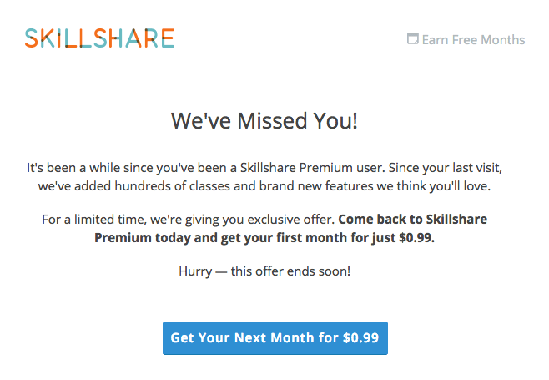Click the word Months in the header link
The height and width of the screenshot is (380, 549).
(503, 39)
